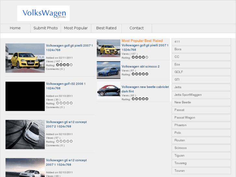The image size is (236, 177).
Task: Go to Submit Photo page
Action: (45, 28)
